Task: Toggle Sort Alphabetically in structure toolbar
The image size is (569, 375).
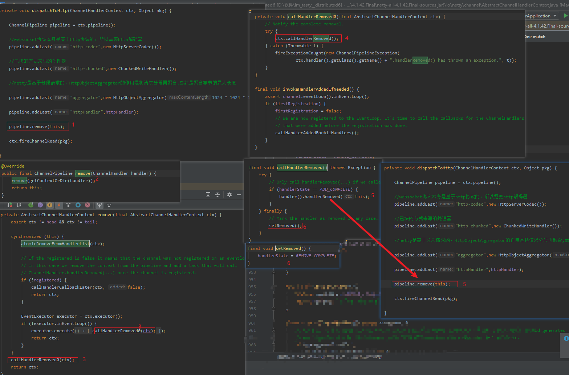Action: point(19,205)
